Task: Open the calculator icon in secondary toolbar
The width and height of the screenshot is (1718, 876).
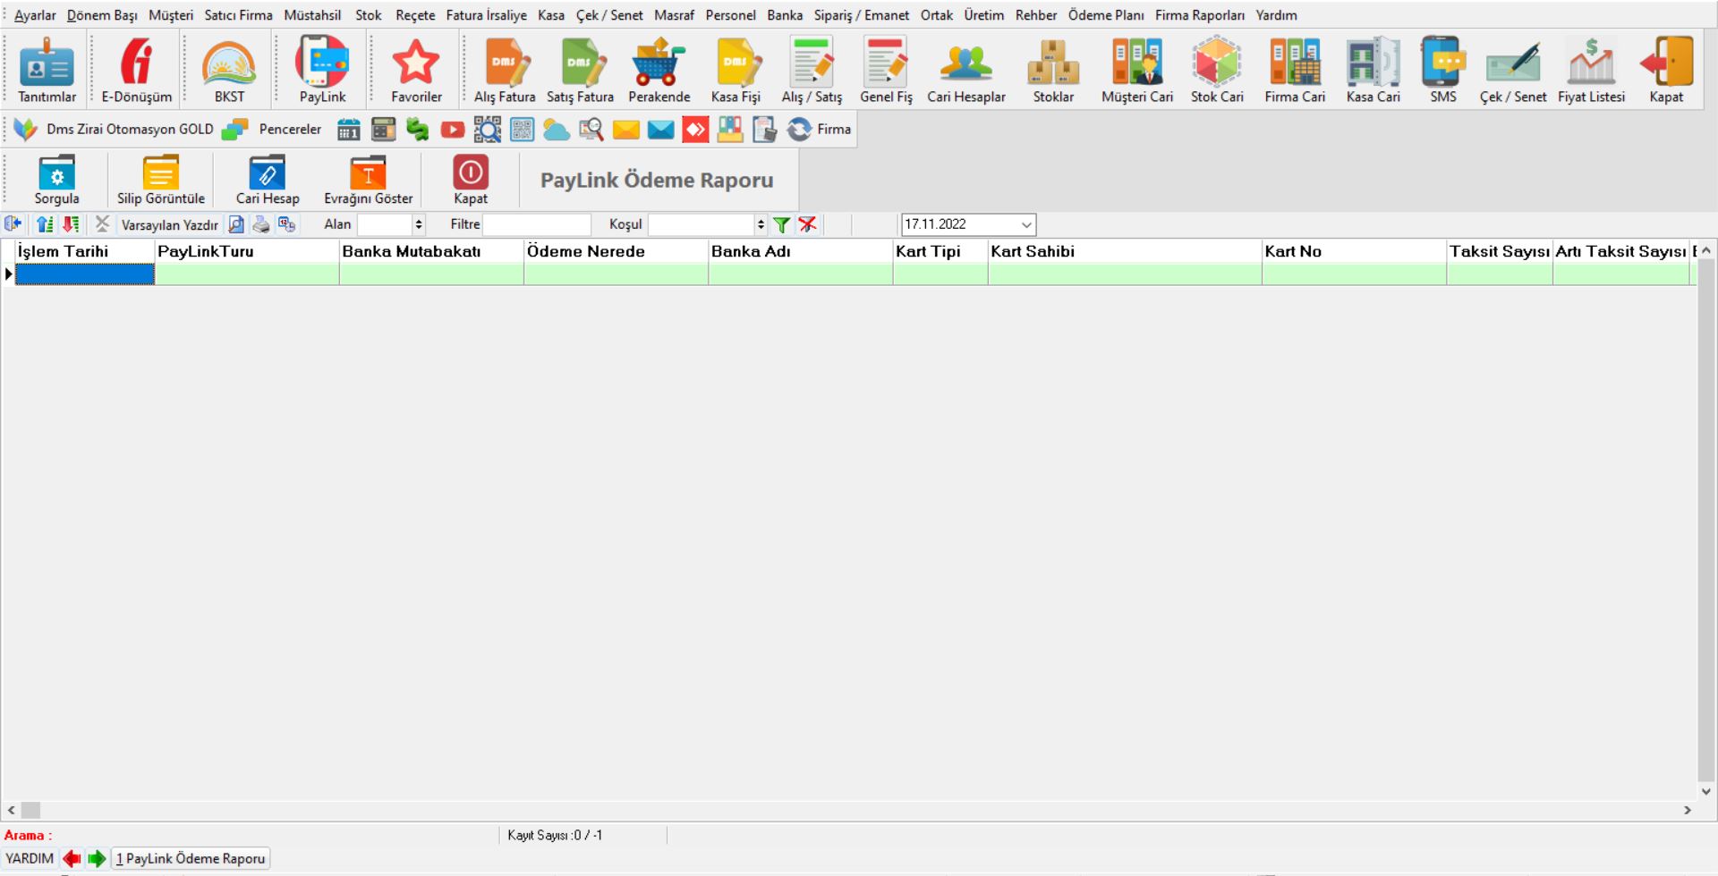Action: pyautogui.click(x=383, y=131)
